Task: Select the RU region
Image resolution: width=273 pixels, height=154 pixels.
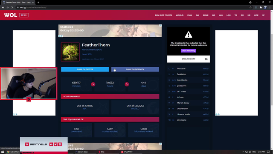Action: (x=242, y=15)
